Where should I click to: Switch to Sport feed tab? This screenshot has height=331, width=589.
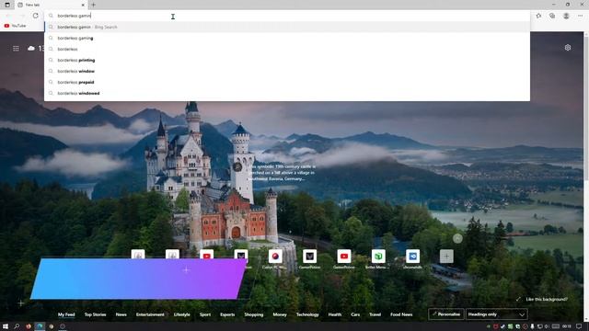coord(205,314)
